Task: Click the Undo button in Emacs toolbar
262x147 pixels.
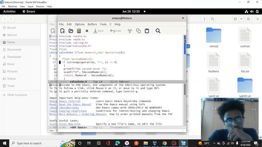Action: [115, 31]
